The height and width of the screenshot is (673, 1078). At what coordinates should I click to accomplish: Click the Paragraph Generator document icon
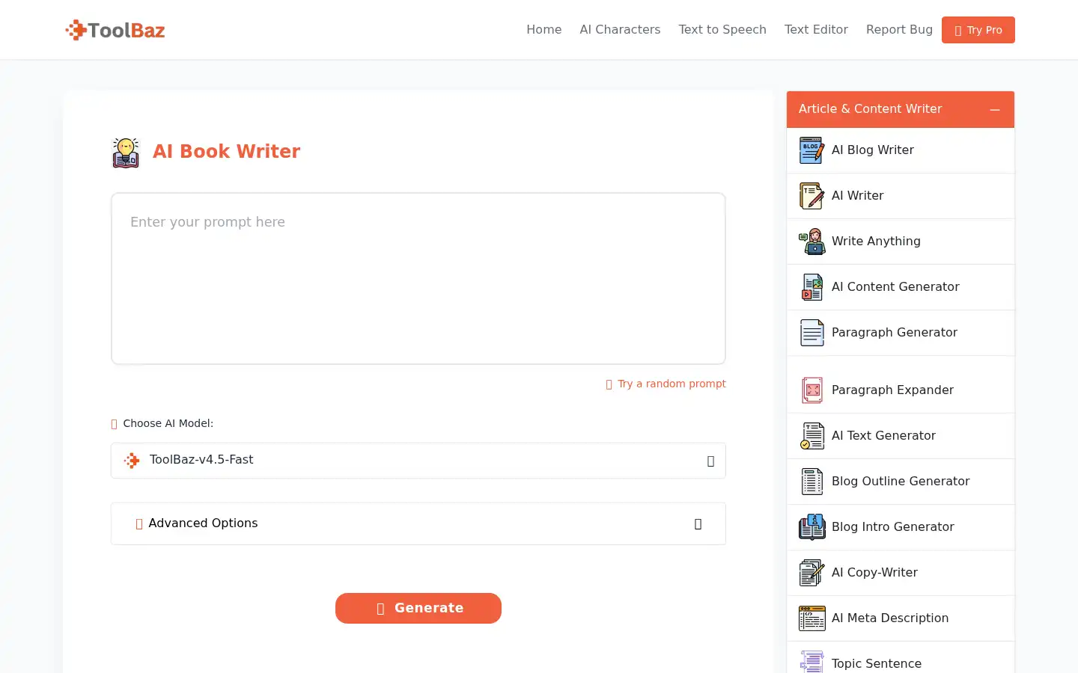click(811, 333)
